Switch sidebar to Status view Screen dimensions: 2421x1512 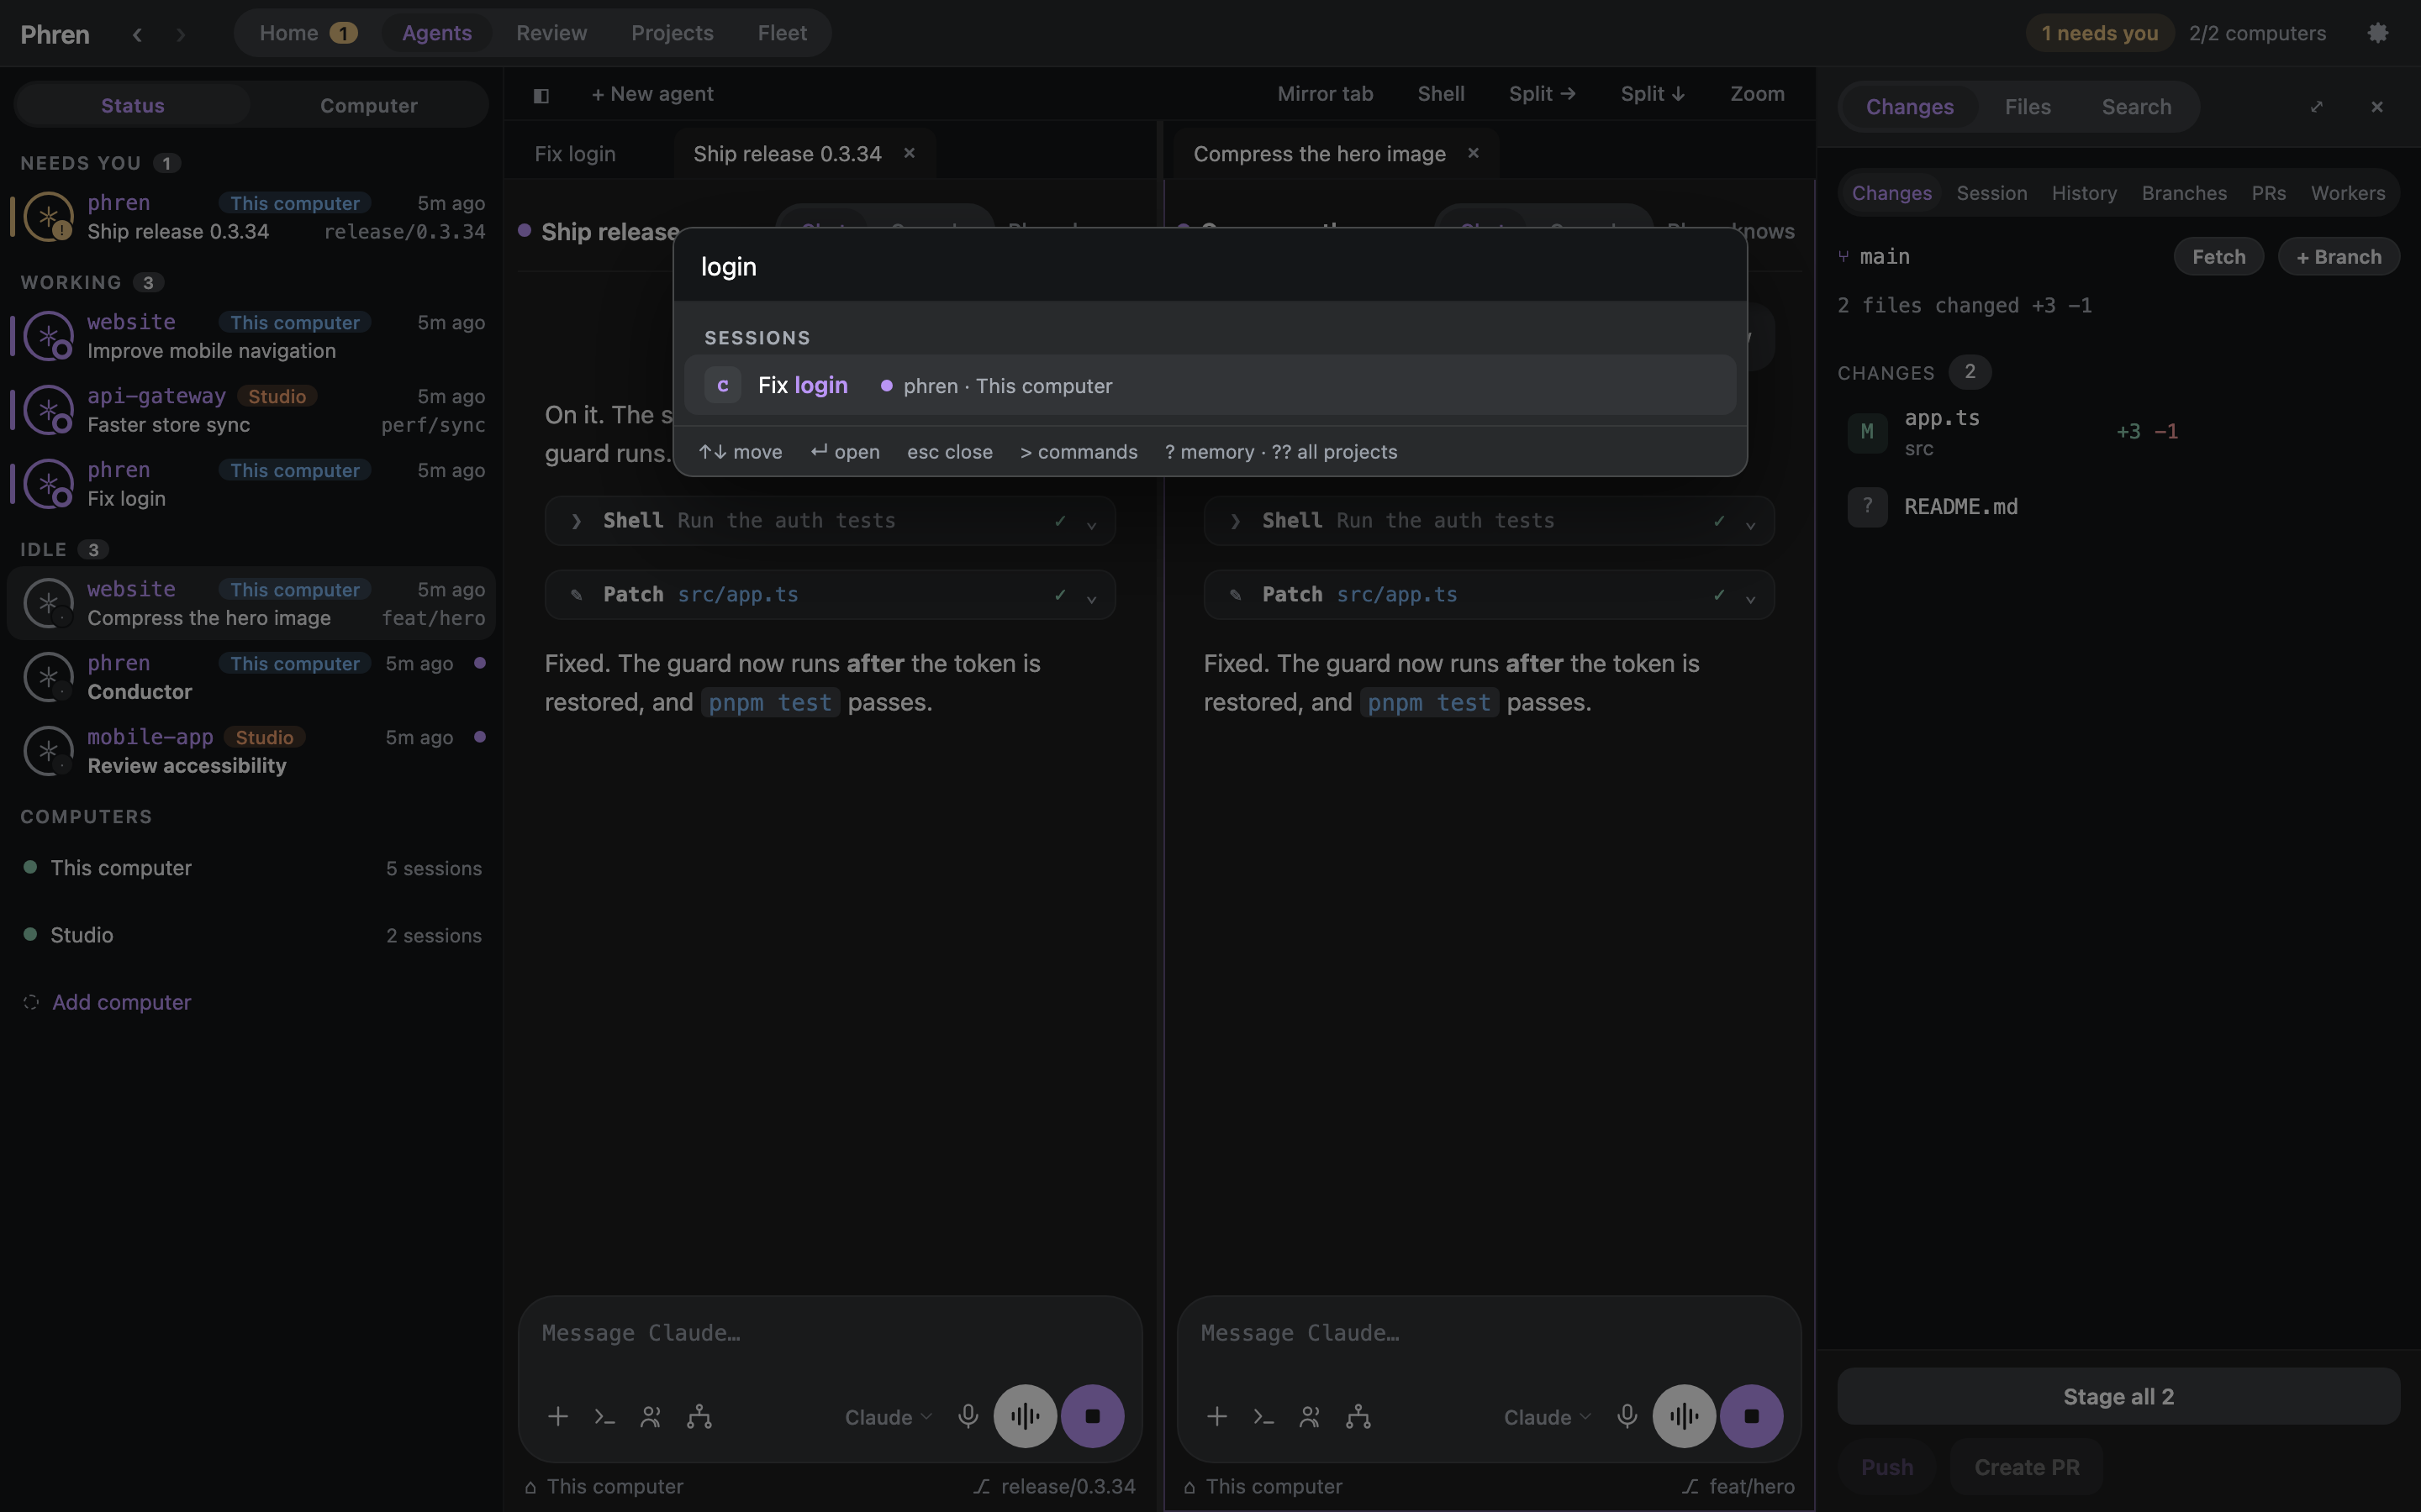click(x=132, y=105)
